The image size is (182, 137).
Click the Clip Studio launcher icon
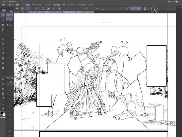point(36,9)
